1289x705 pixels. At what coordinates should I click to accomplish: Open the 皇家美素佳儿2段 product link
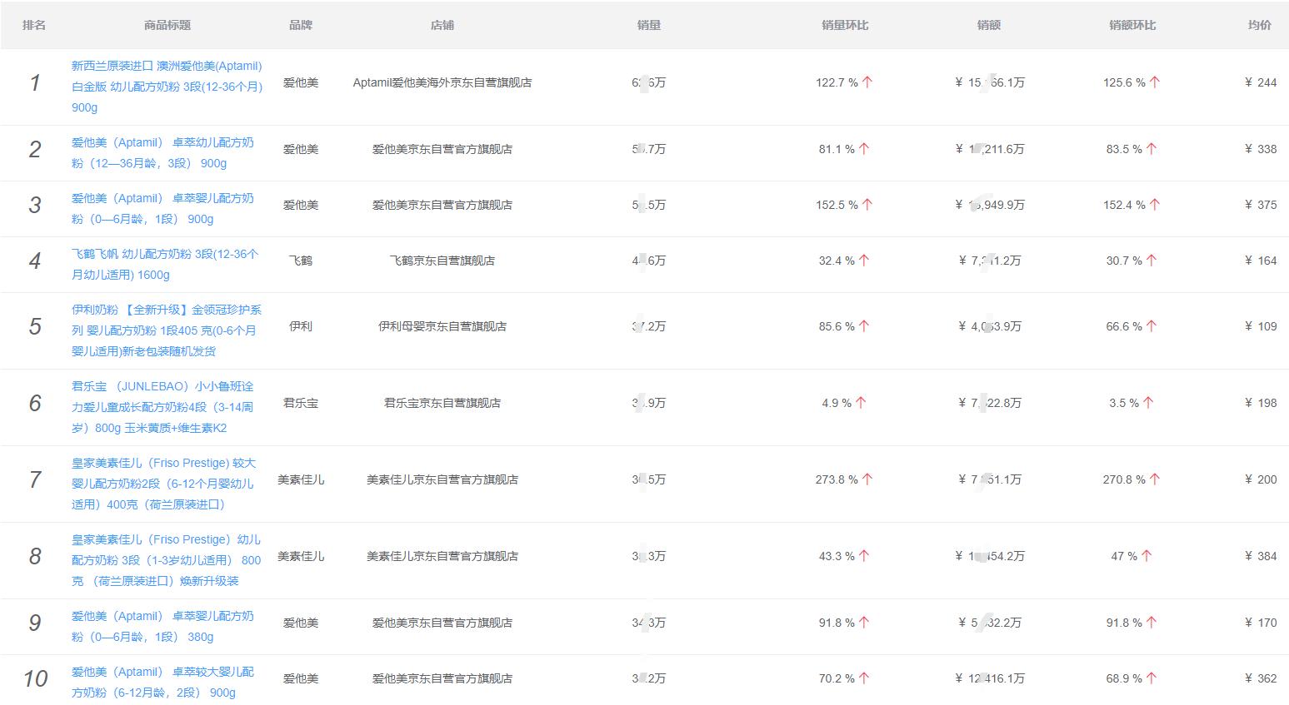pos(165,479)
